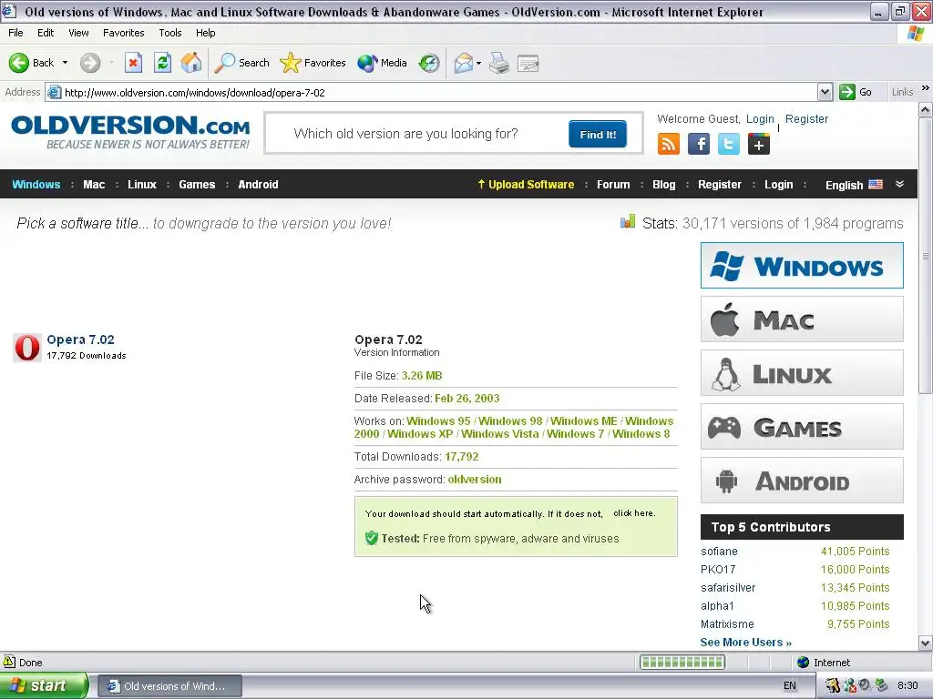Image resolution: width=933 pixels, height=699 pixels.
Task: Open the Facebook icon
Action: click(x=699, y=144)
